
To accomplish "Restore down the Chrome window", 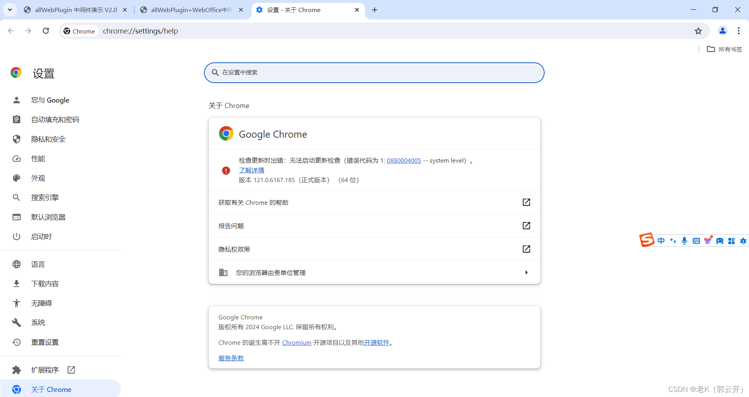I will (715, 10).
